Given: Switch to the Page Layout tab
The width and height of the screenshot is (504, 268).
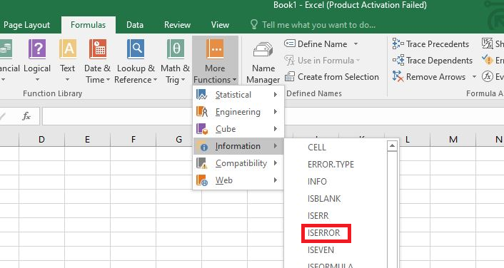Looking at the screenshot, I should pyautogui.click(x=26, y=25).
